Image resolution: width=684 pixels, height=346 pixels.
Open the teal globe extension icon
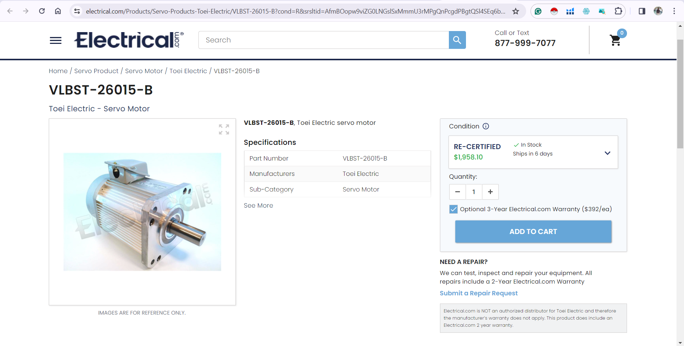586,11
